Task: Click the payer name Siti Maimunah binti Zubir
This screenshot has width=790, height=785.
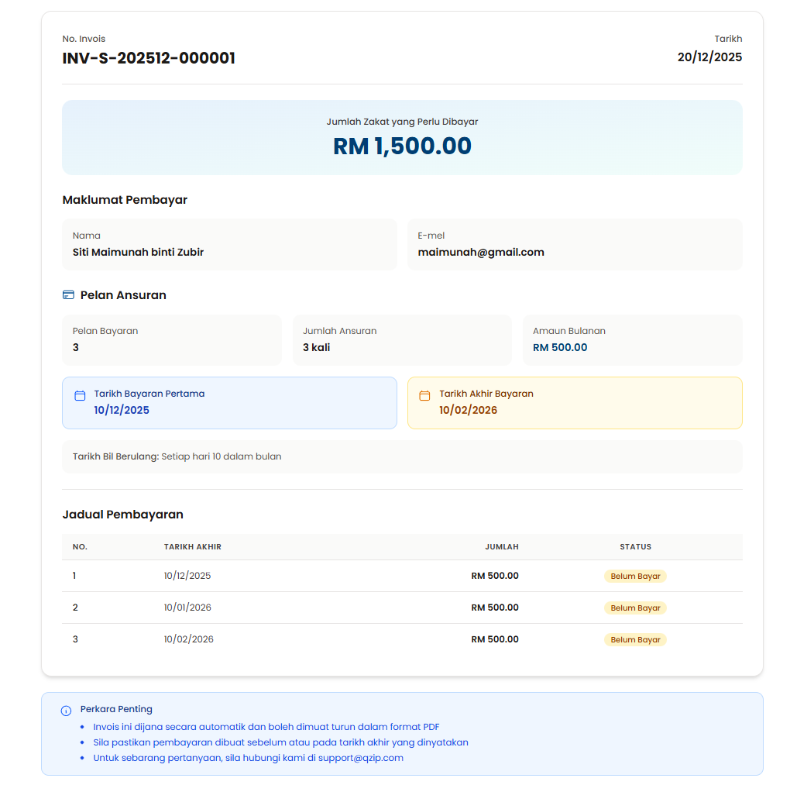Action: 138,252
